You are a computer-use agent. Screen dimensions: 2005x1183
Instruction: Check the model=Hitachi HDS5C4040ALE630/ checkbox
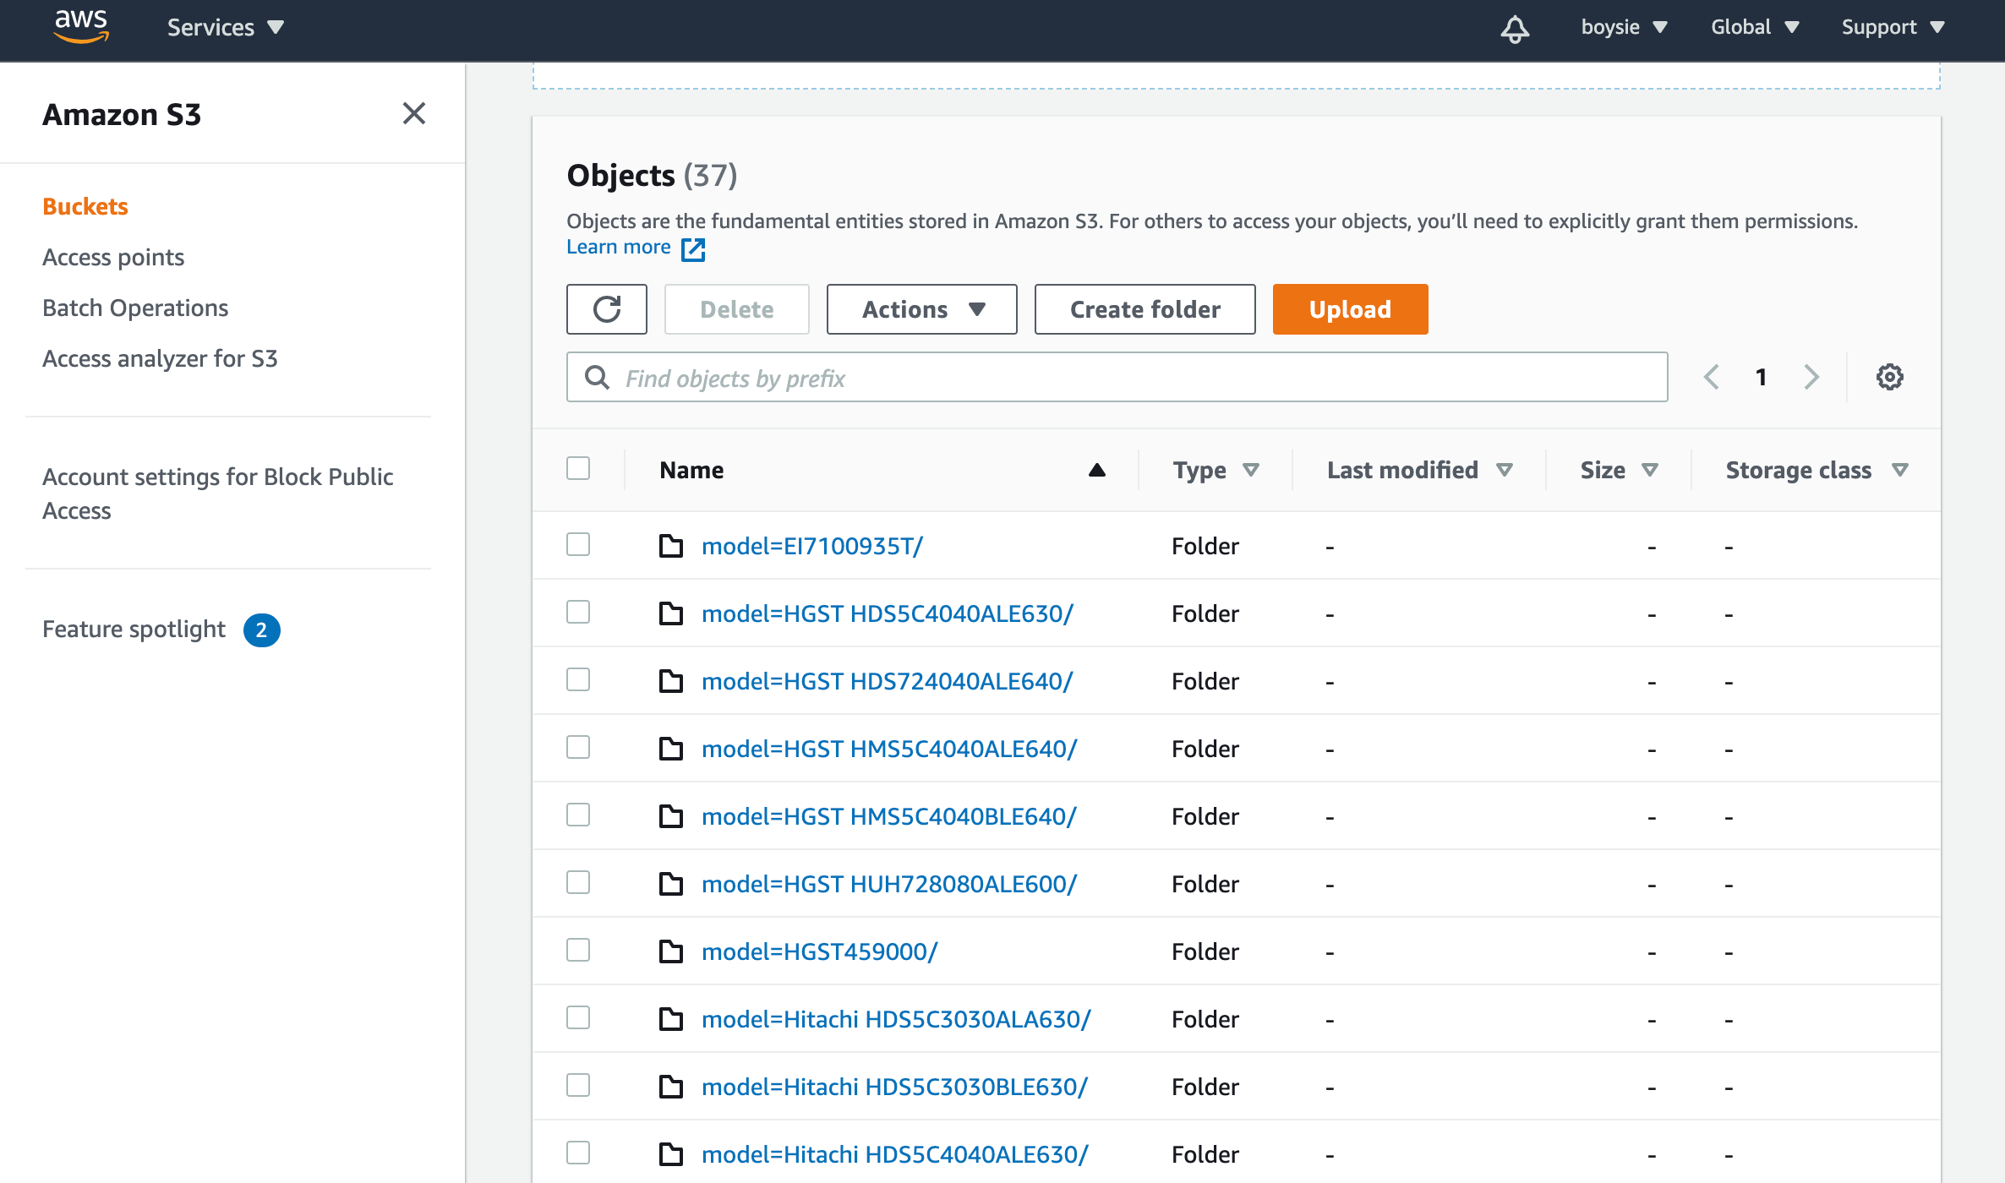tap(578, 1153)
